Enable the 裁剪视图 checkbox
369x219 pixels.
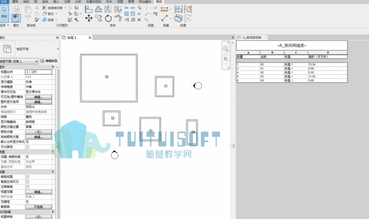click(28, 177)
